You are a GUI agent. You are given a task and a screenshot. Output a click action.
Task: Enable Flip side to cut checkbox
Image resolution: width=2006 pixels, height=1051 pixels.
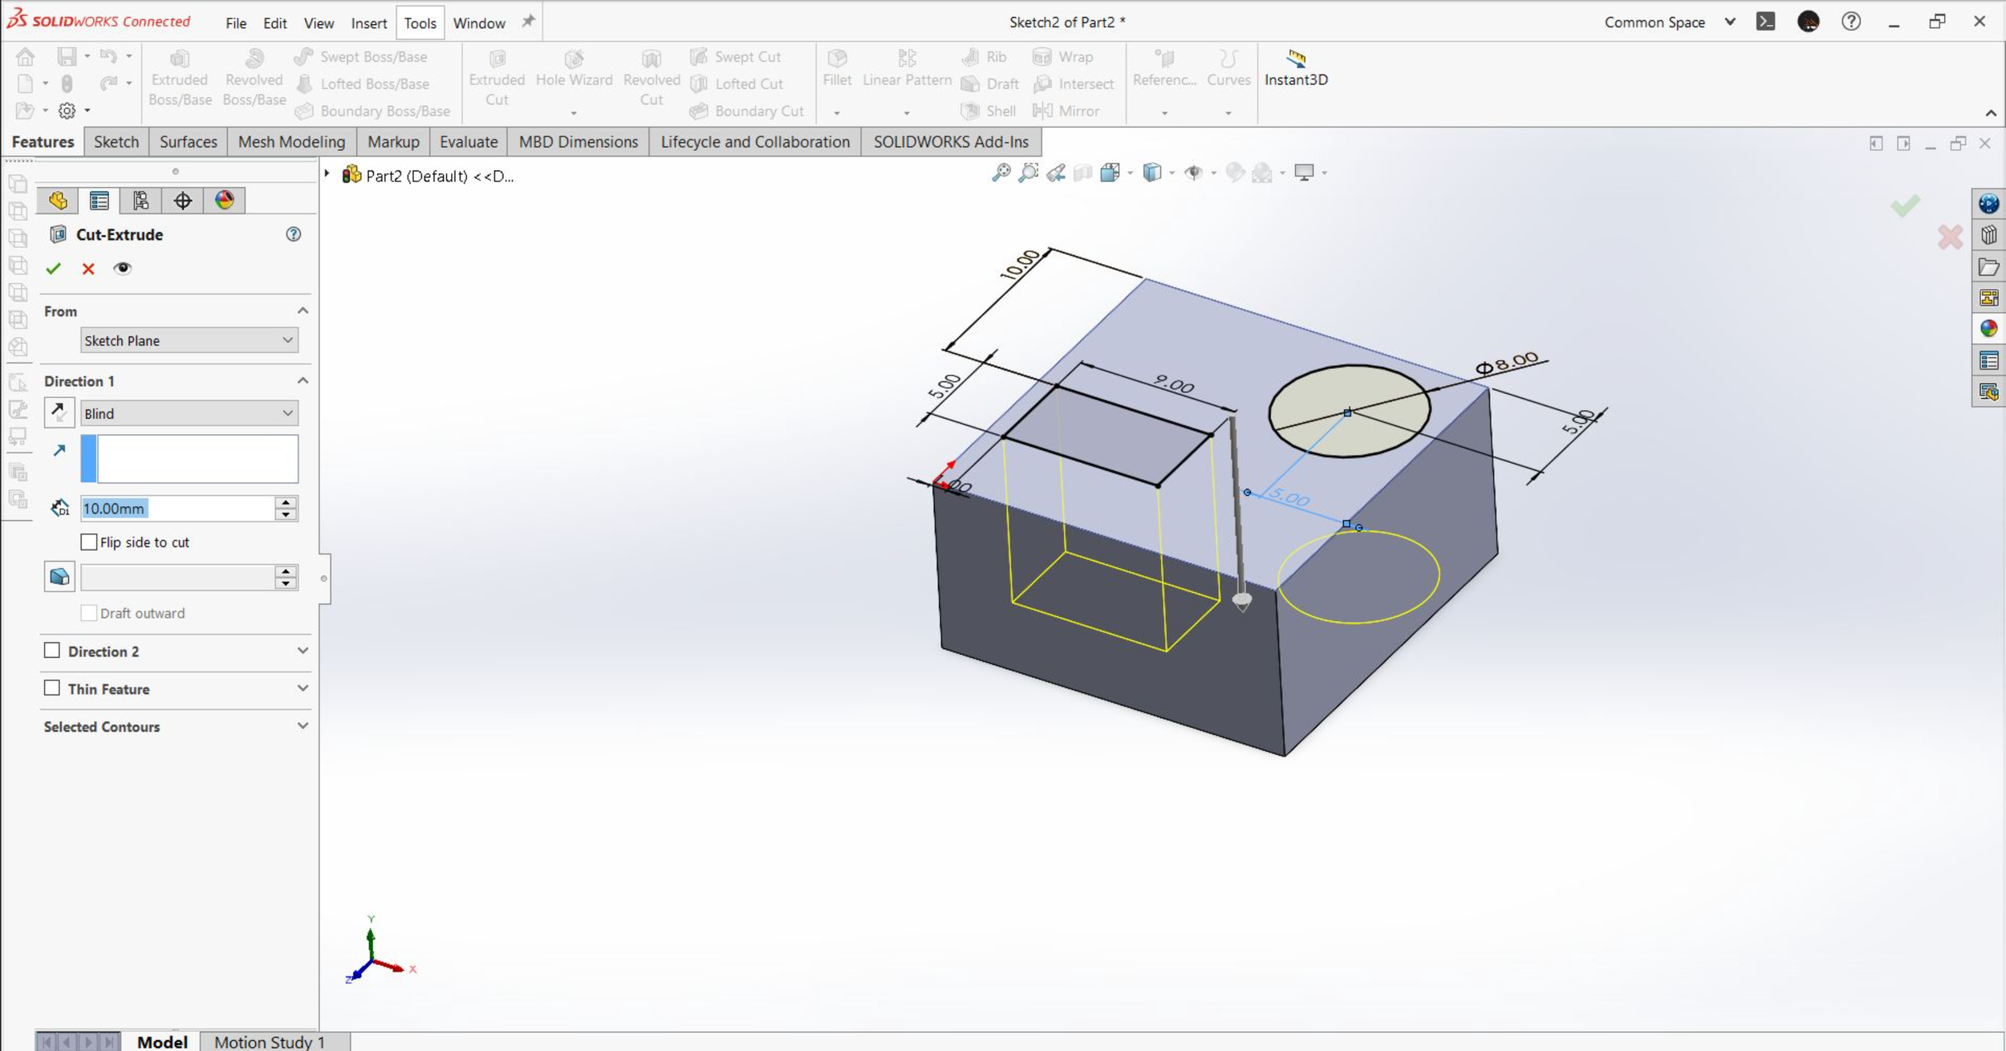[x=89, y=542]
